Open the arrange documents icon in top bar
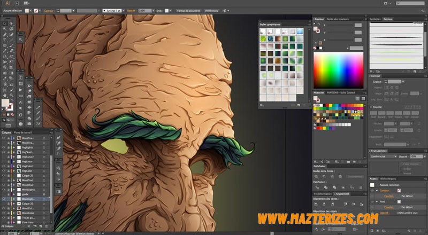This screenshot has width=428, height=235. click(26, 3)
